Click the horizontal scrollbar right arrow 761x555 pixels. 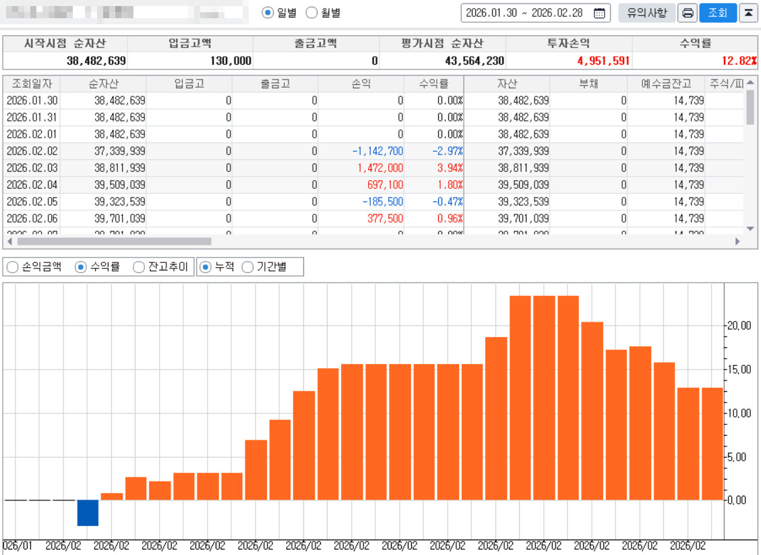tap(737, 241)
